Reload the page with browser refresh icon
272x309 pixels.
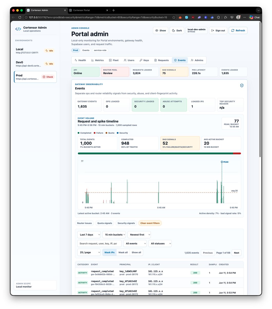[x=20, y=17]
